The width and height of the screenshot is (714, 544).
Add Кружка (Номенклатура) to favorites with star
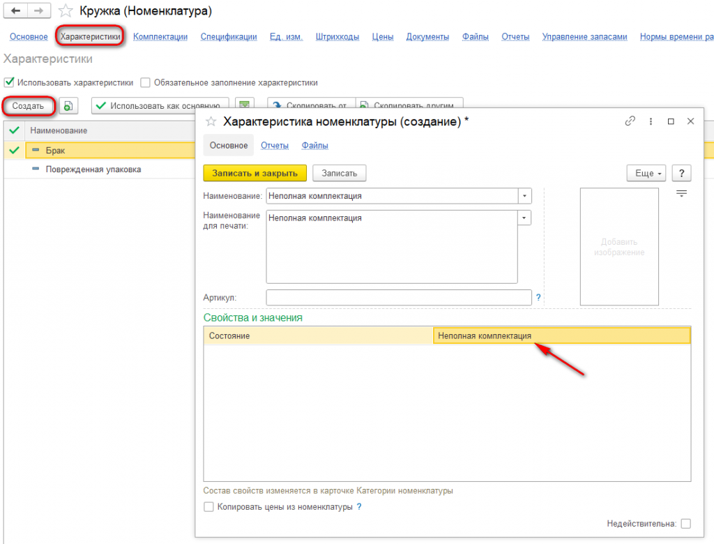click(x=66, y=11)
